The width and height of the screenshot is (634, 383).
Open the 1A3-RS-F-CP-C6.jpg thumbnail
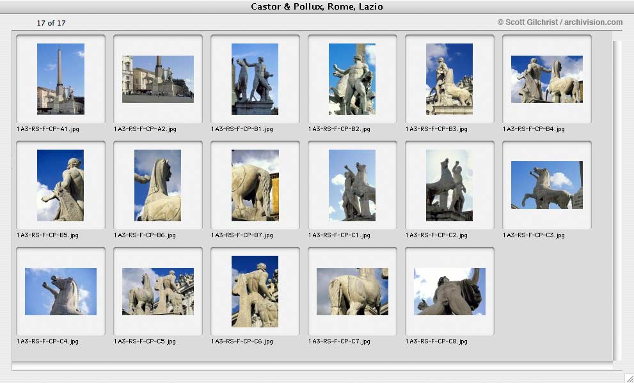[x=255, y=292]
